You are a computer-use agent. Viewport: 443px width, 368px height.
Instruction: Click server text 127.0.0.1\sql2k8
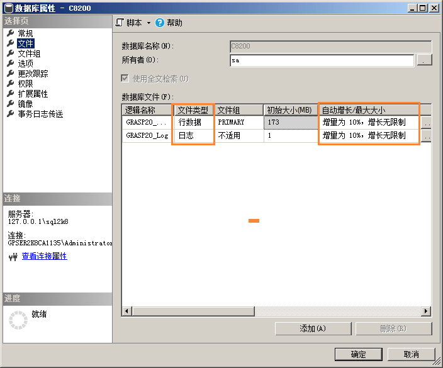(x=38, y=221)
